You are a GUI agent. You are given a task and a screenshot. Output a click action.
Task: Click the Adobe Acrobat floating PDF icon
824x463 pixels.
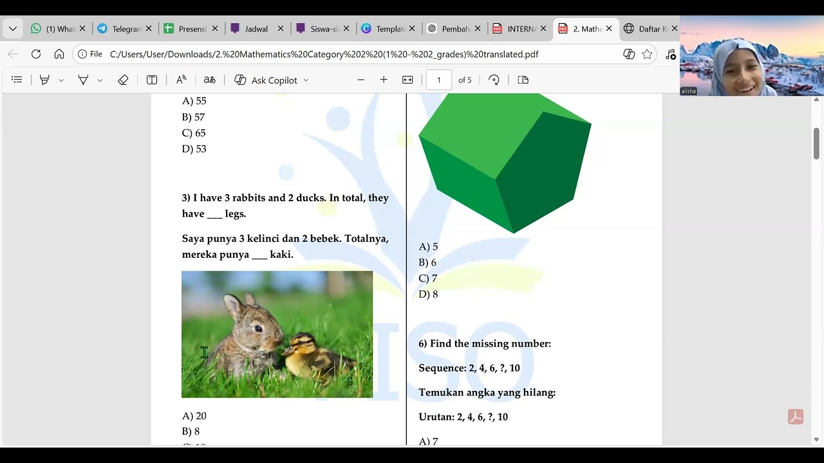[796, 417]
